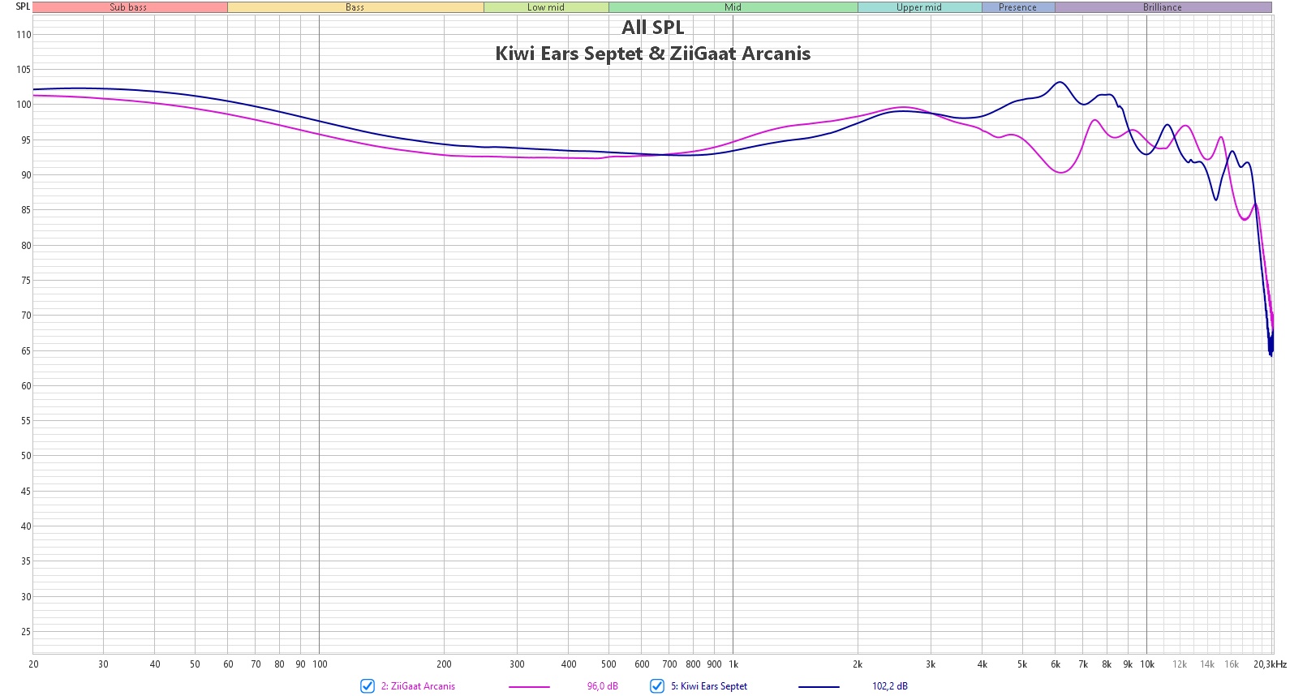Uncheck the Kiwi Ears Septet trace checkbox

coord(657,686)
